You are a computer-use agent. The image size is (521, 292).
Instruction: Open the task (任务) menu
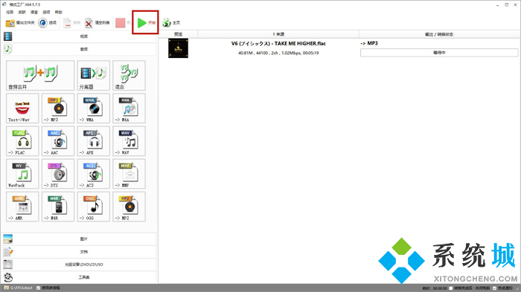coord(10,13)
